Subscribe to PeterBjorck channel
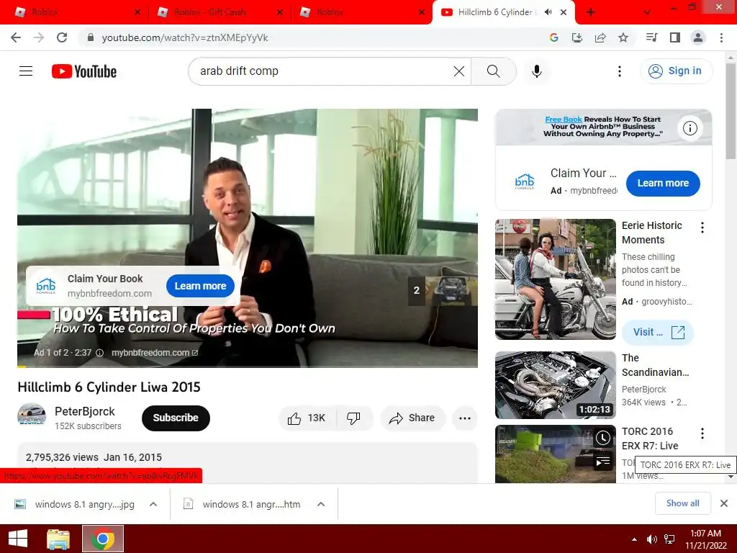This screenshot has width=737, height=553. pos(176,418)
